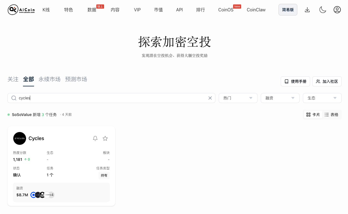Click the 1,181 heat score value
The width and height of the screenshot is (348, 214).
coord(17,159)
